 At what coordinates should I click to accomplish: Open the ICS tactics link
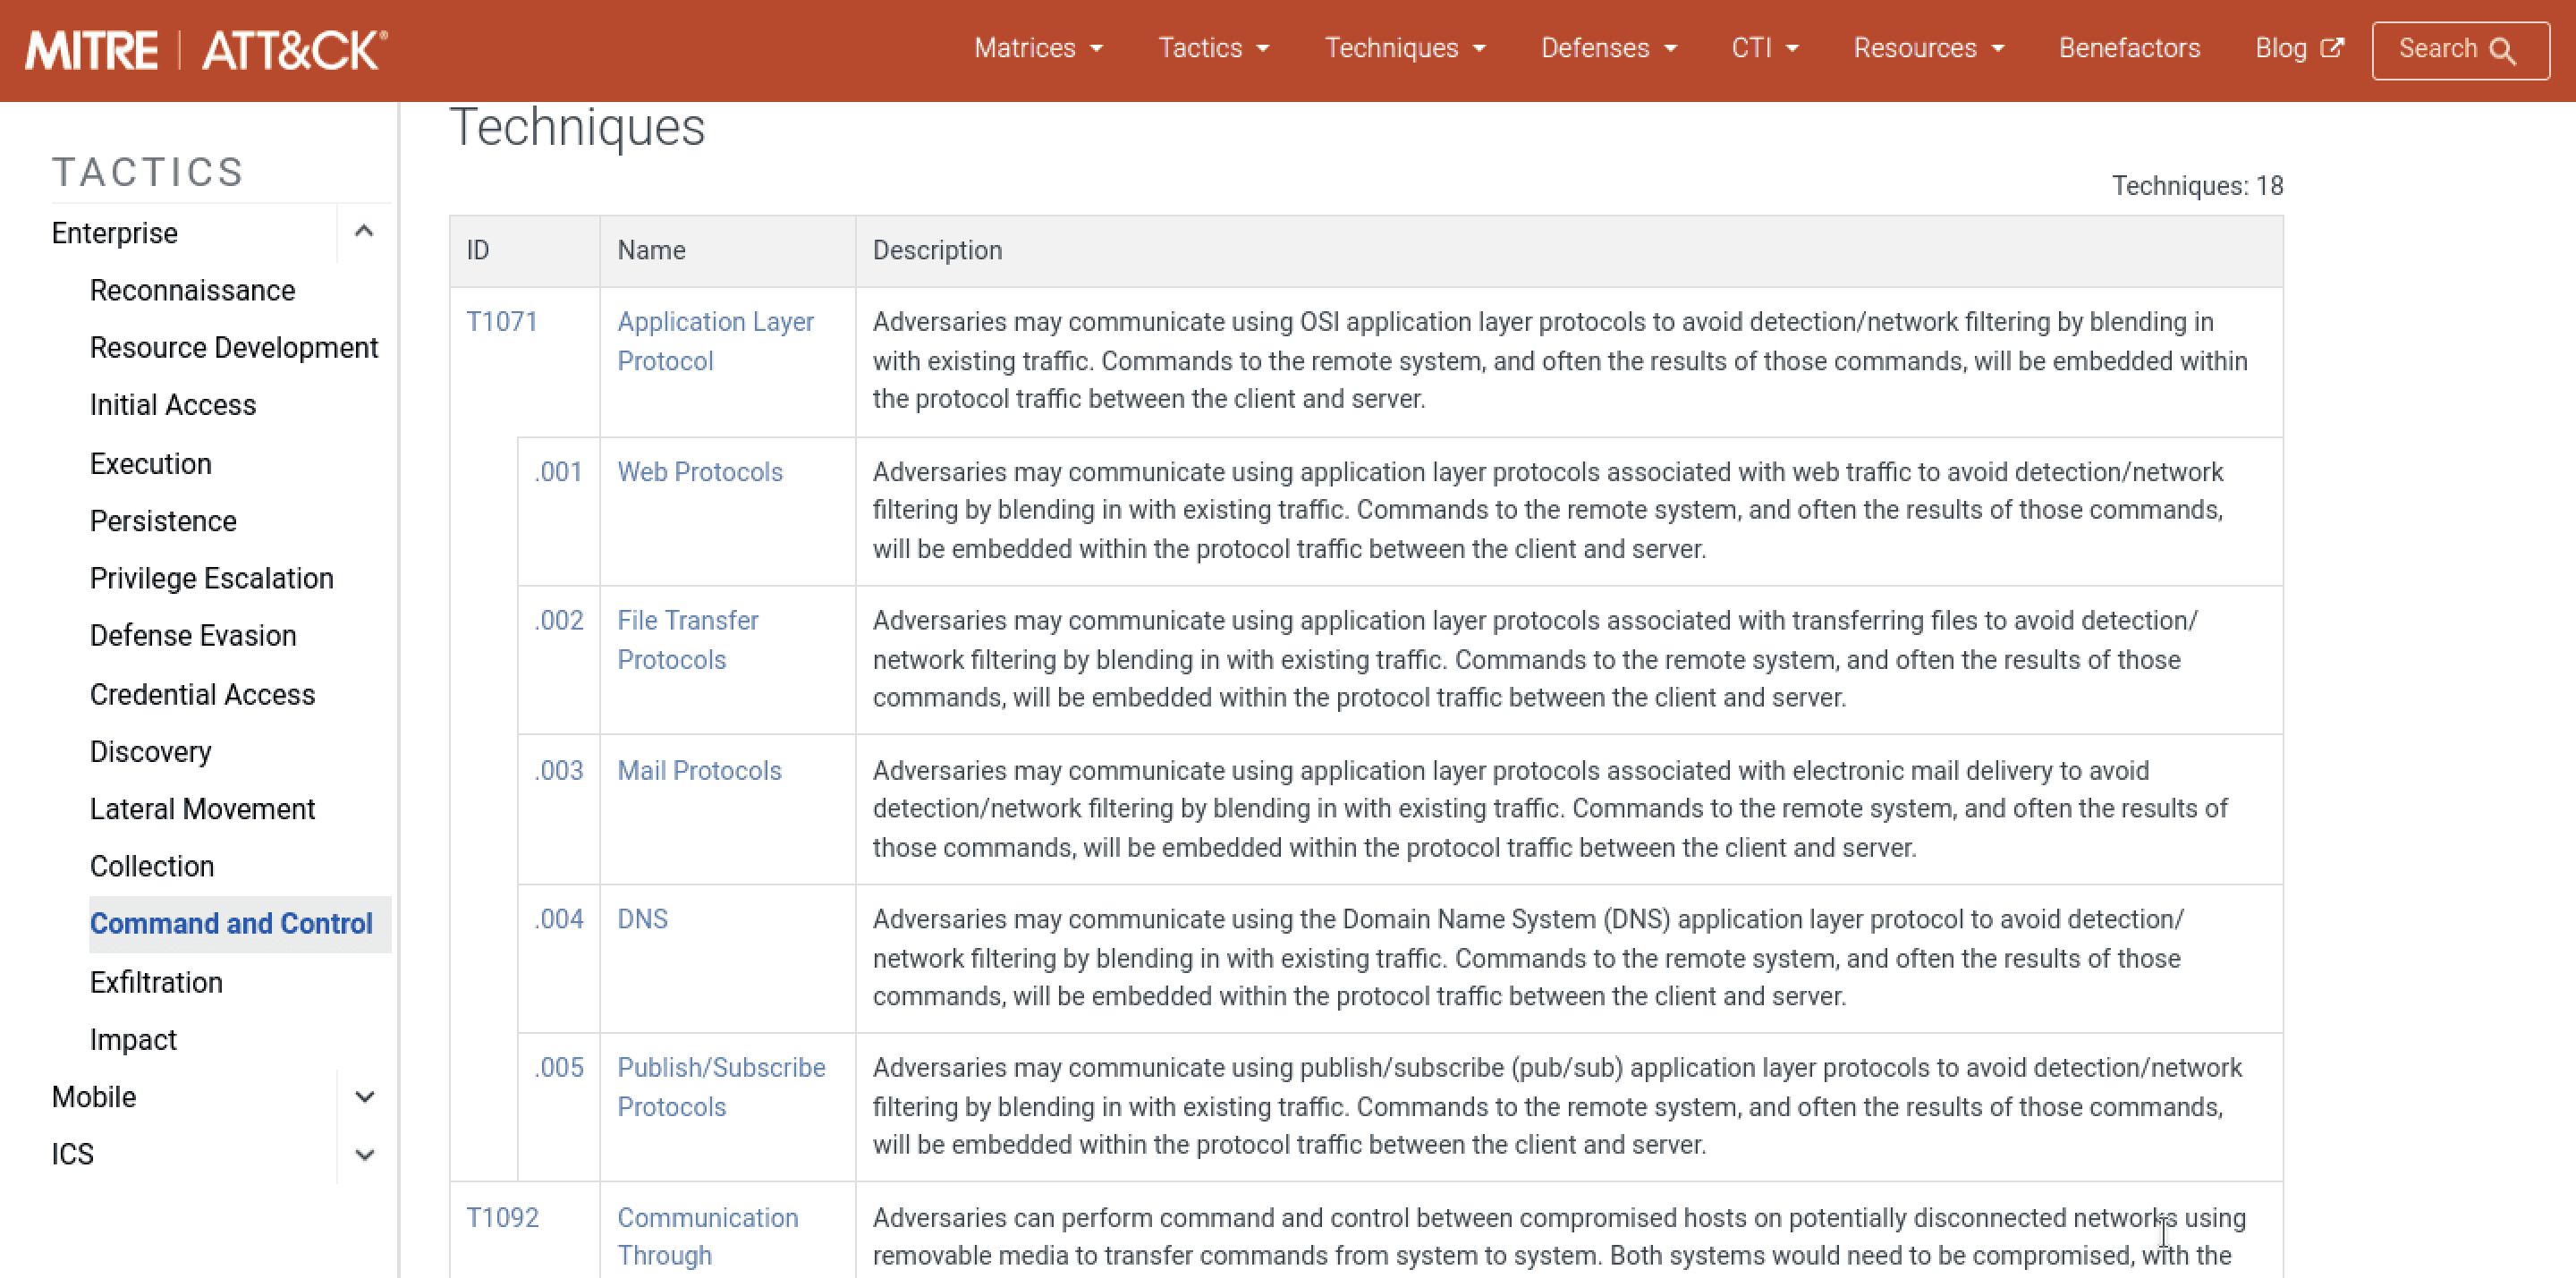73,1154
